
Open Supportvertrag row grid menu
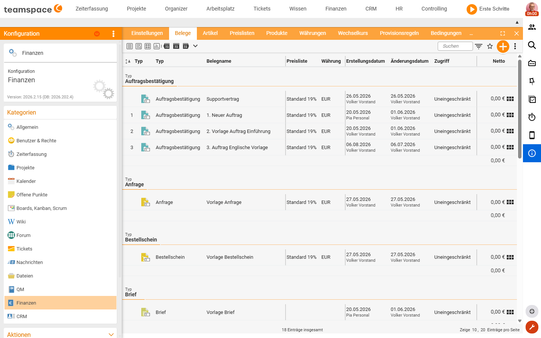[x=510, y=99]
